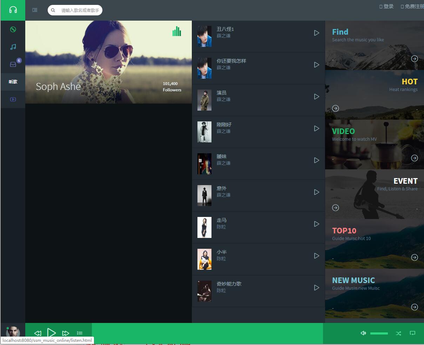This screenshot has width=424, height=345.
Task: Open the 免费注册 signup link
Action: click(x=412, y=6)
